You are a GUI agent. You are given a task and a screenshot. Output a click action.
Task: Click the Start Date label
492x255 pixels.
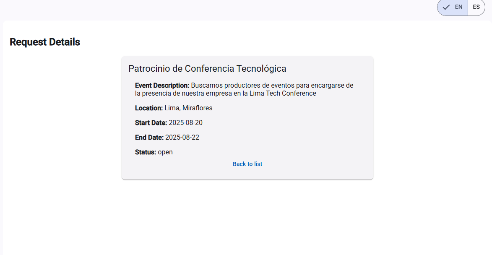(x=151, y=122)
